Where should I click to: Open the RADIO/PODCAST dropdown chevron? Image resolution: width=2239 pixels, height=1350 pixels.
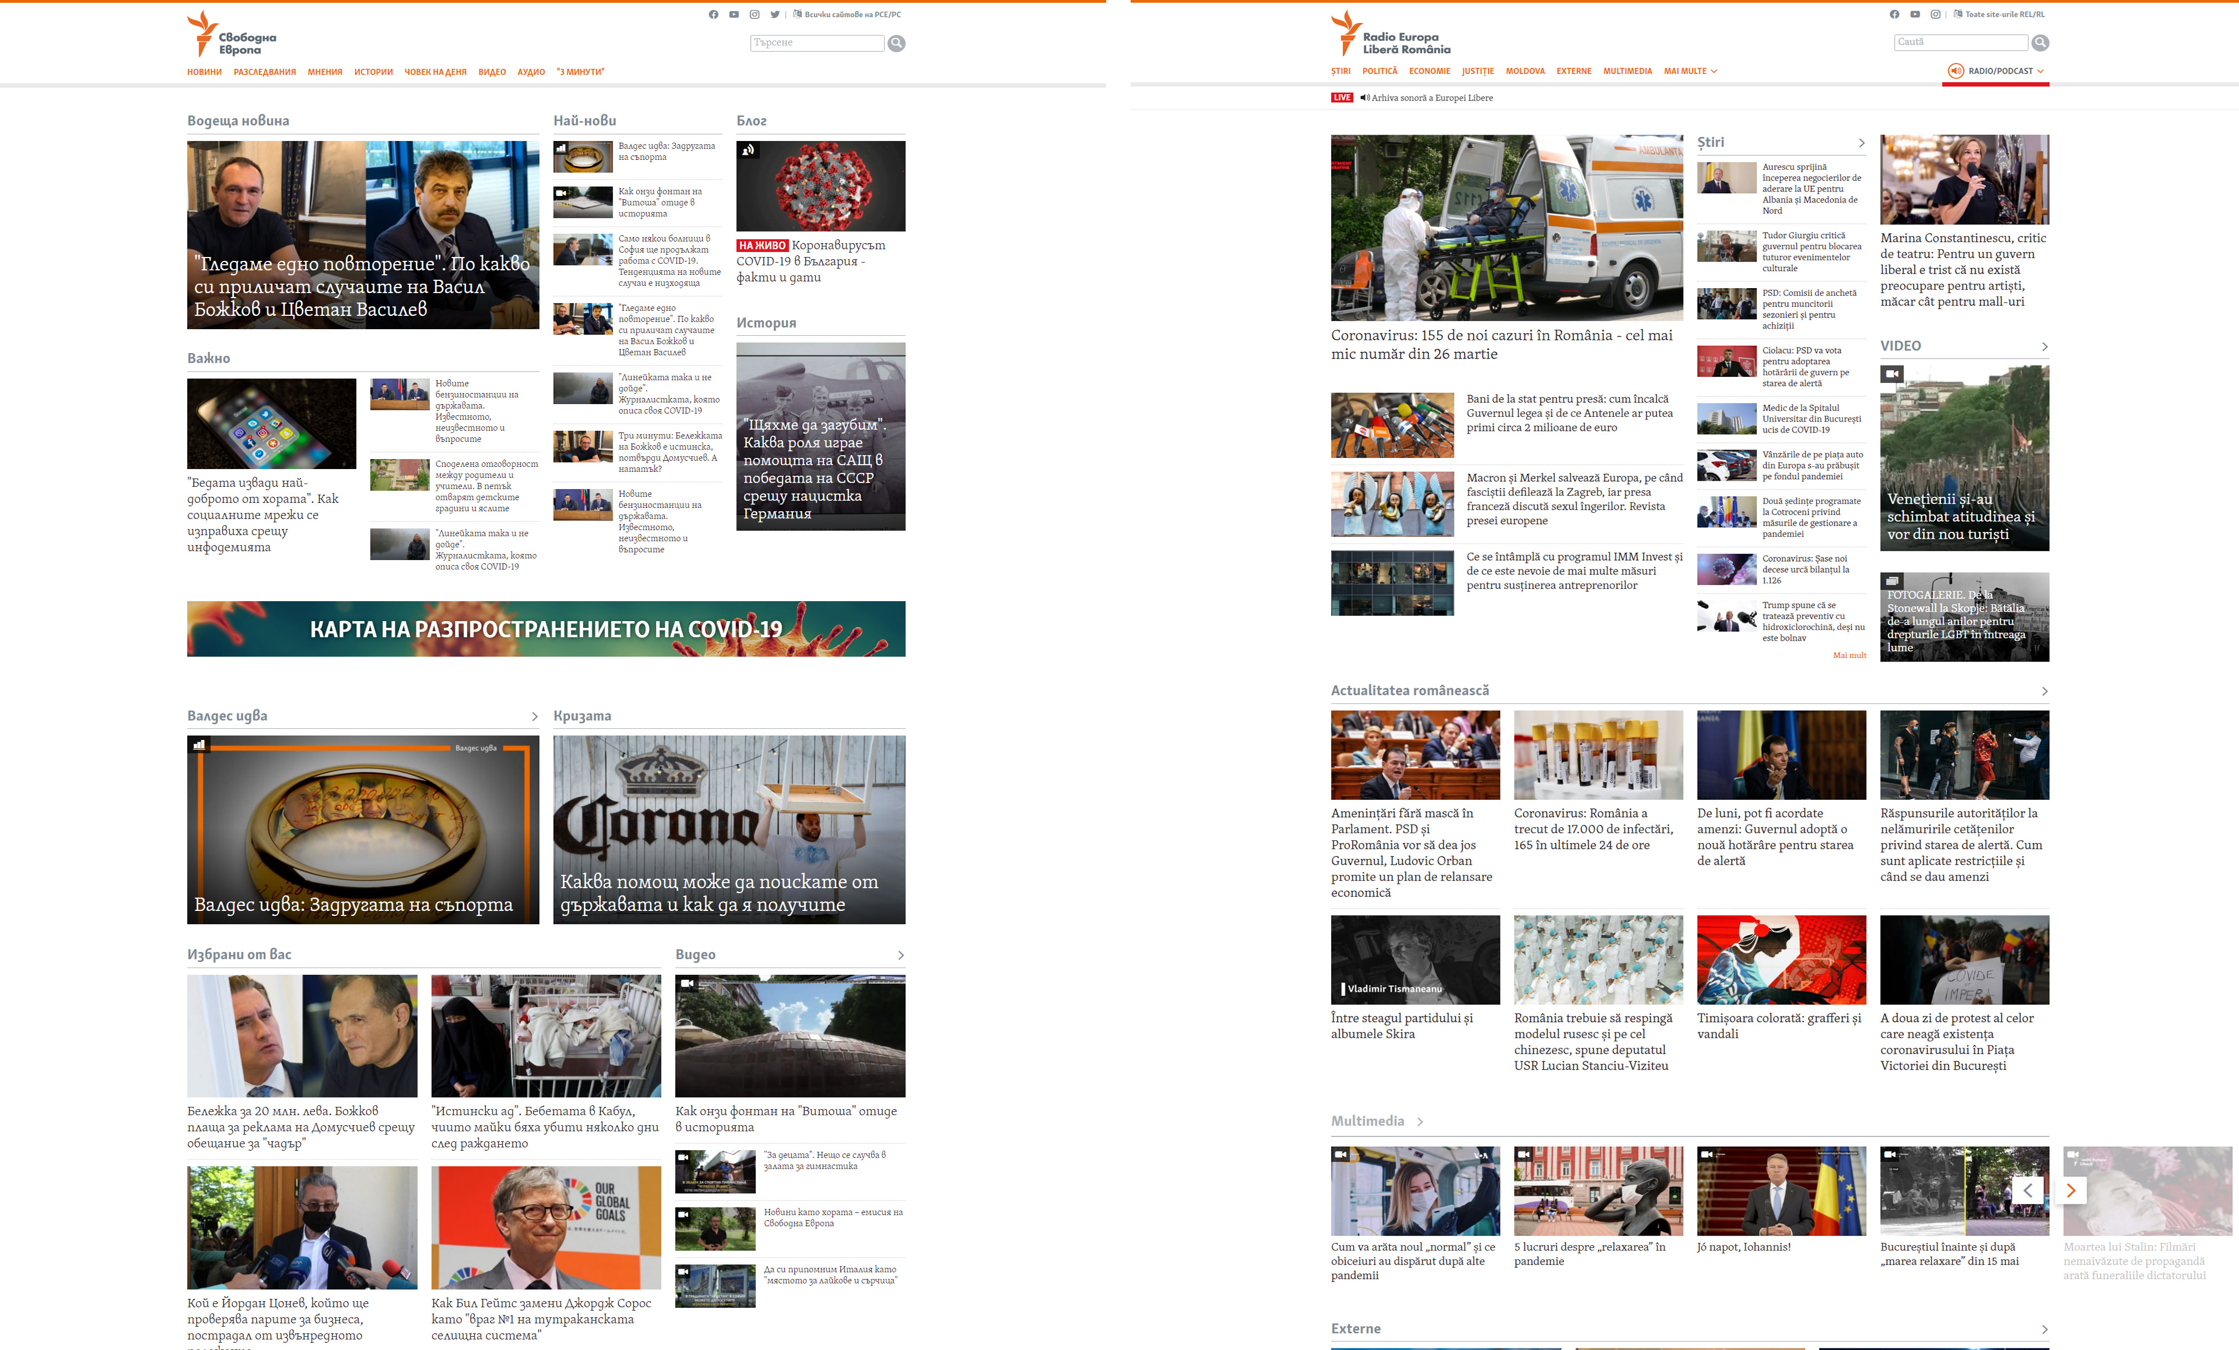[x=2040, y=71]
